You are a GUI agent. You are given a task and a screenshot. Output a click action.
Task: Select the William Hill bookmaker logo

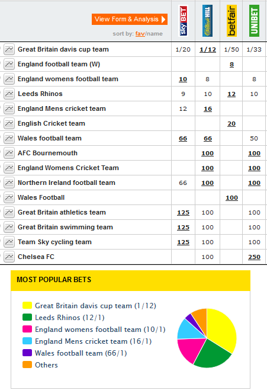pyautogui.click(x=207, y=21)
